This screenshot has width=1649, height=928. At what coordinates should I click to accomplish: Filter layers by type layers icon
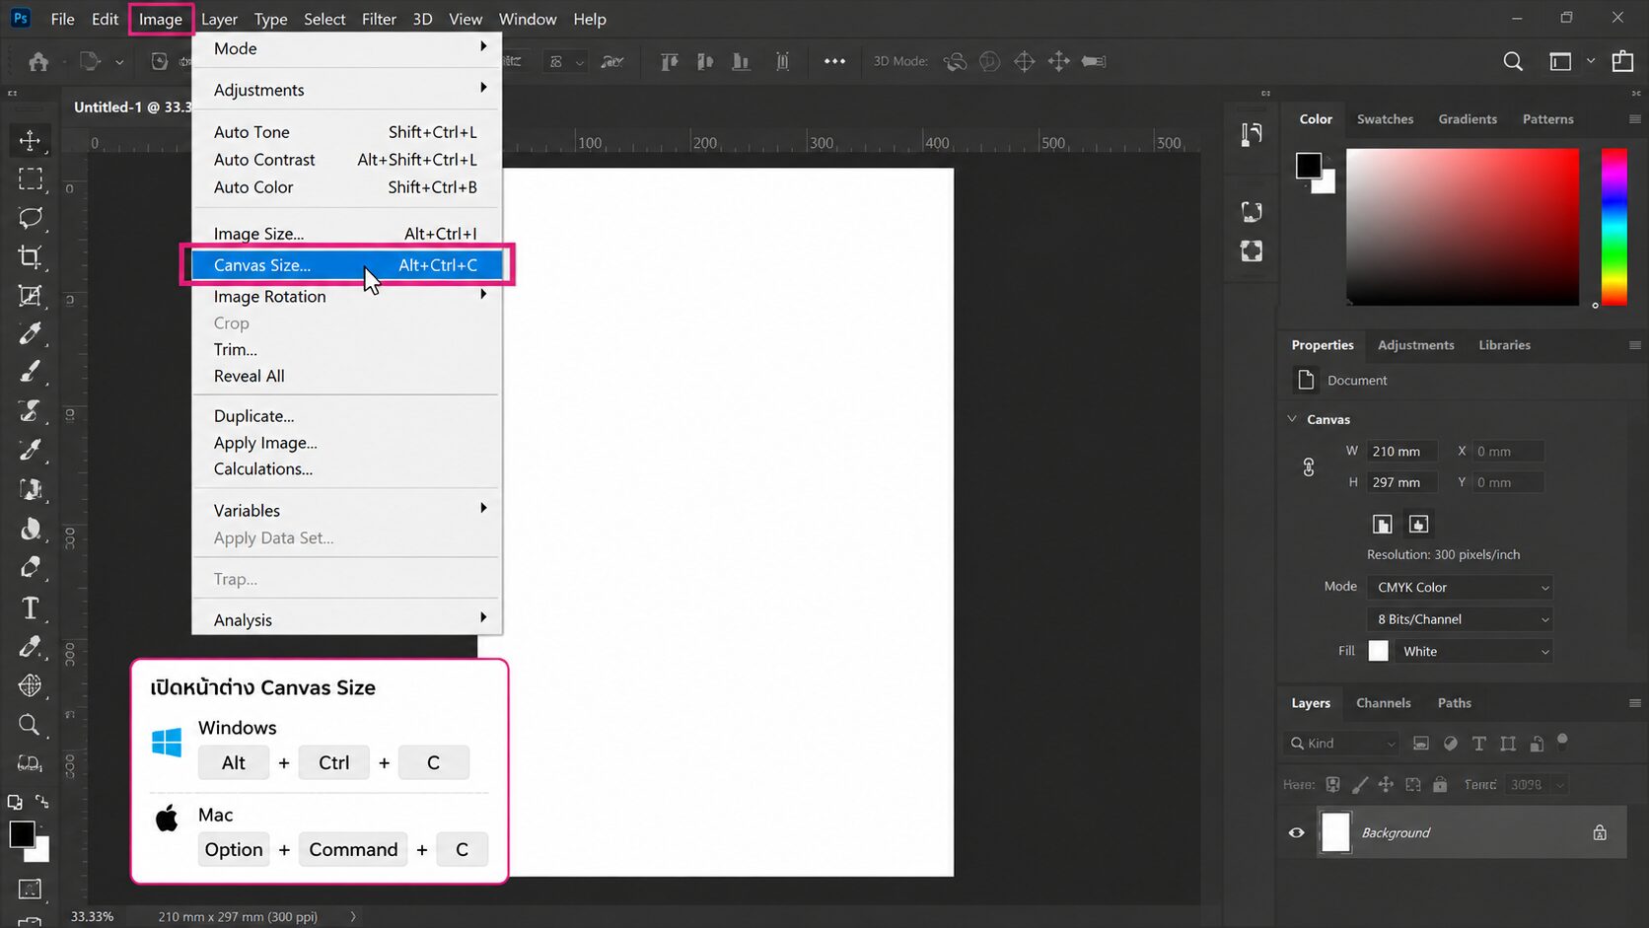(1478, 744)
